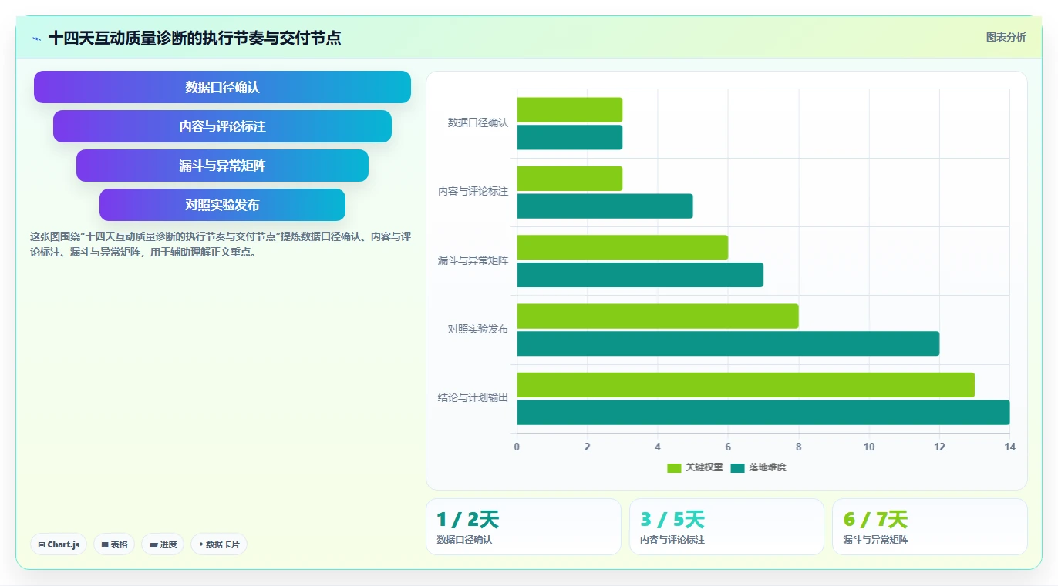The width and height of the screenshot is (1058, 586).
Task: Click the Chart.js tag chip
Action: (59, 544)
